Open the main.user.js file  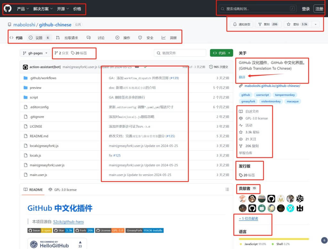[x=38, y=175]
